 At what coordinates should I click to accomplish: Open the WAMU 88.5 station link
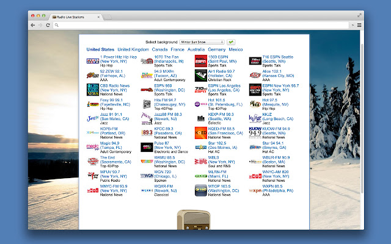(x=170, y=160)
